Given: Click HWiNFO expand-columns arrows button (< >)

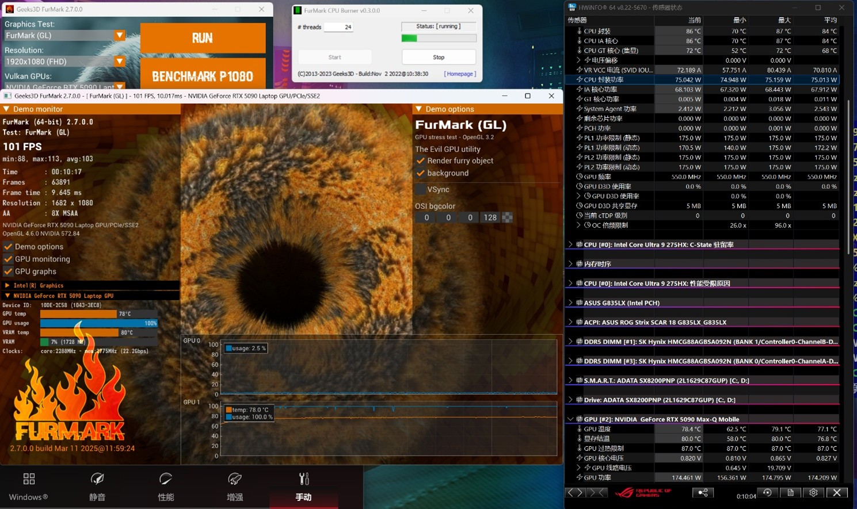Looking at the screenshot, I should coord(575,493).
